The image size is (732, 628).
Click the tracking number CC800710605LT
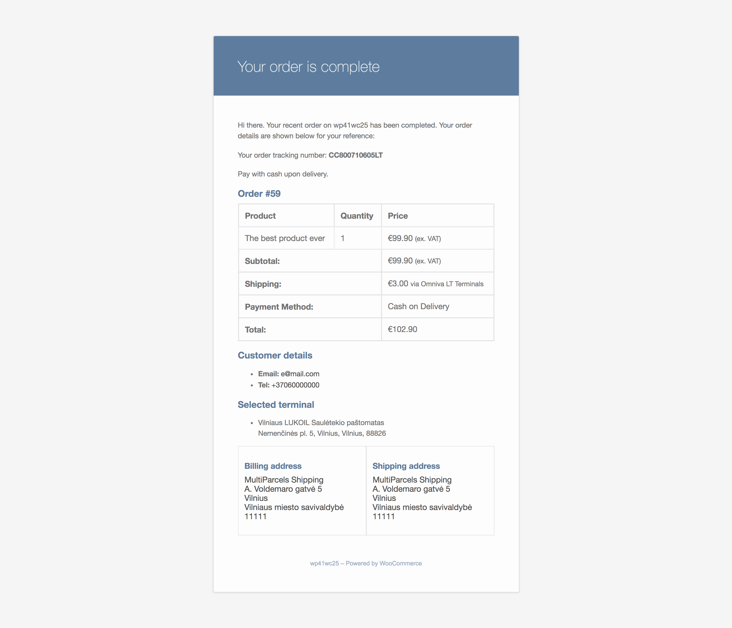355,155
